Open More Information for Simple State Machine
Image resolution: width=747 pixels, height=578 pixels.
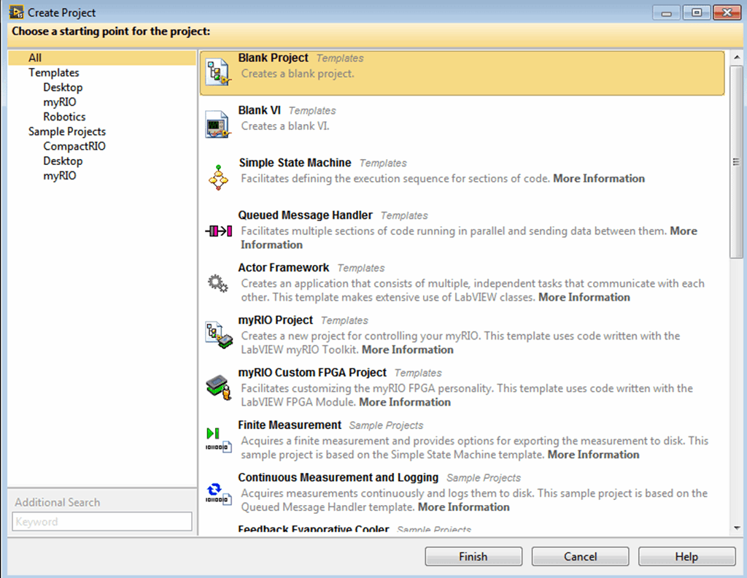coord(598,178)
